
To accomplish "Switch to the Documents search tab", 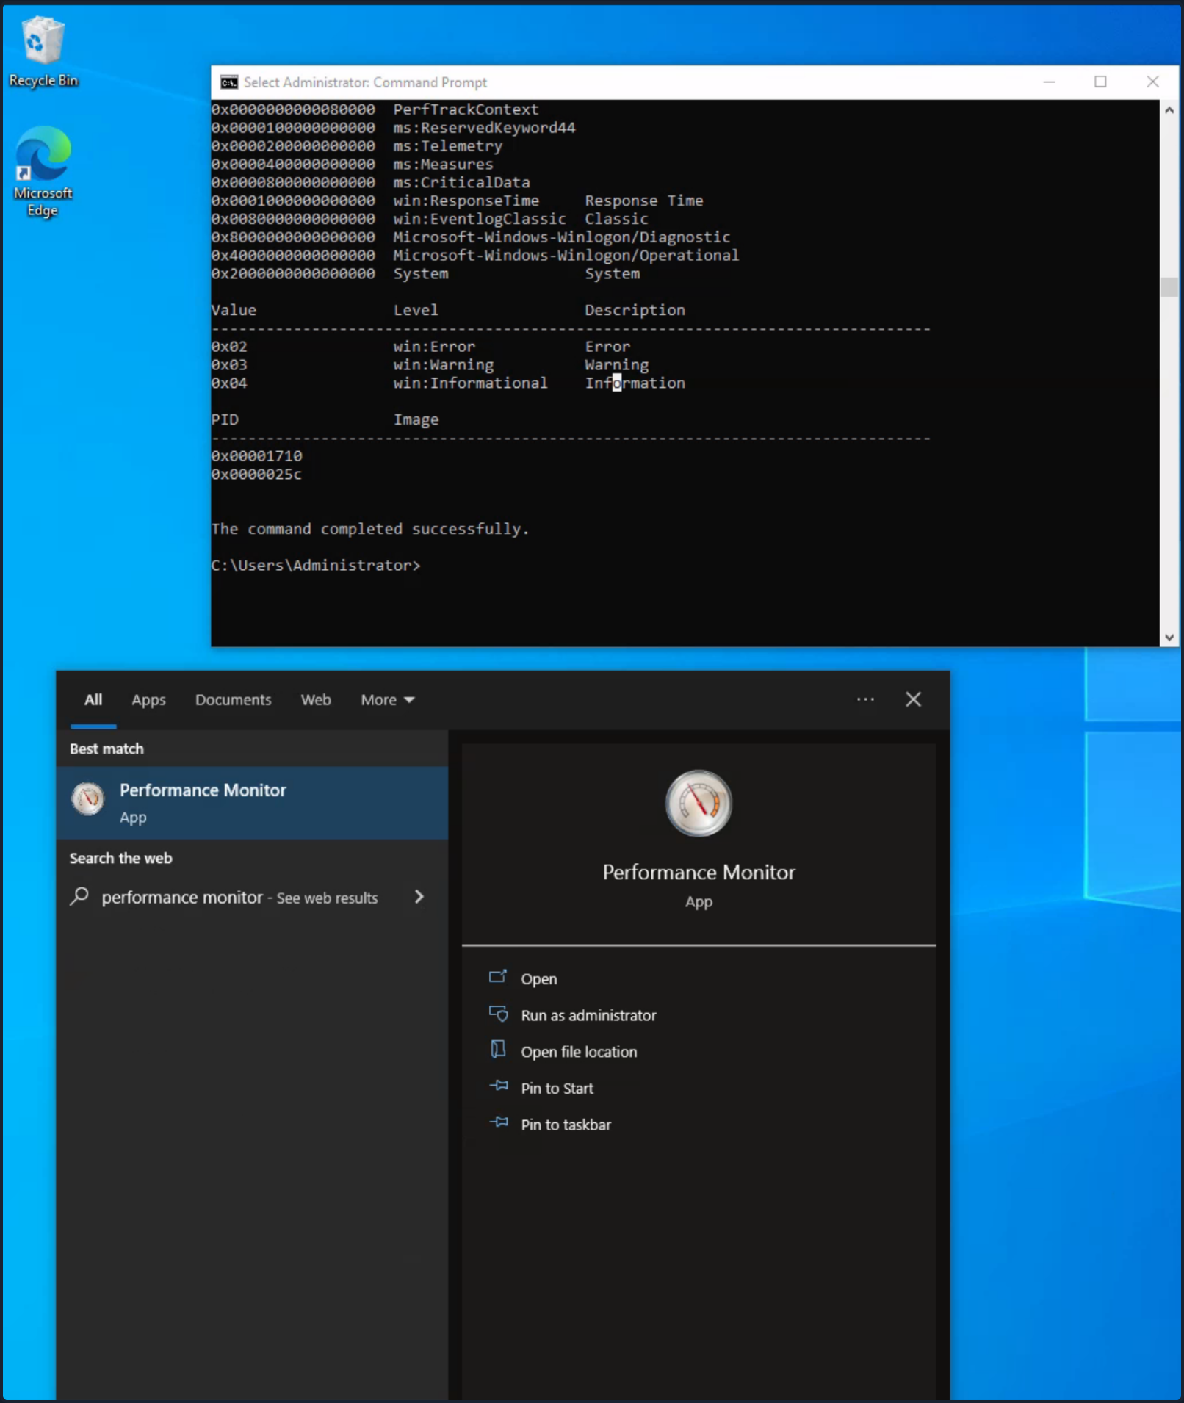I will click(233, 699).
